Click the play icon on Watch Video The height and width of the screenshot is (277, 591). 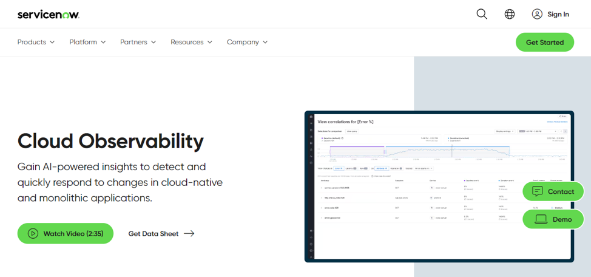point(33,234)
